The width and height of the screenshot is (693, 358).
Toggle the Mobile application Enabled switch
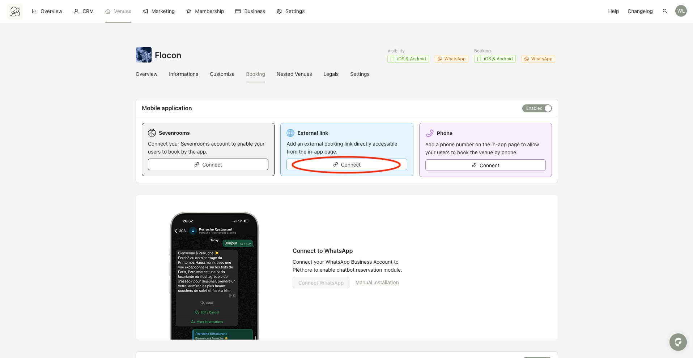537,108
